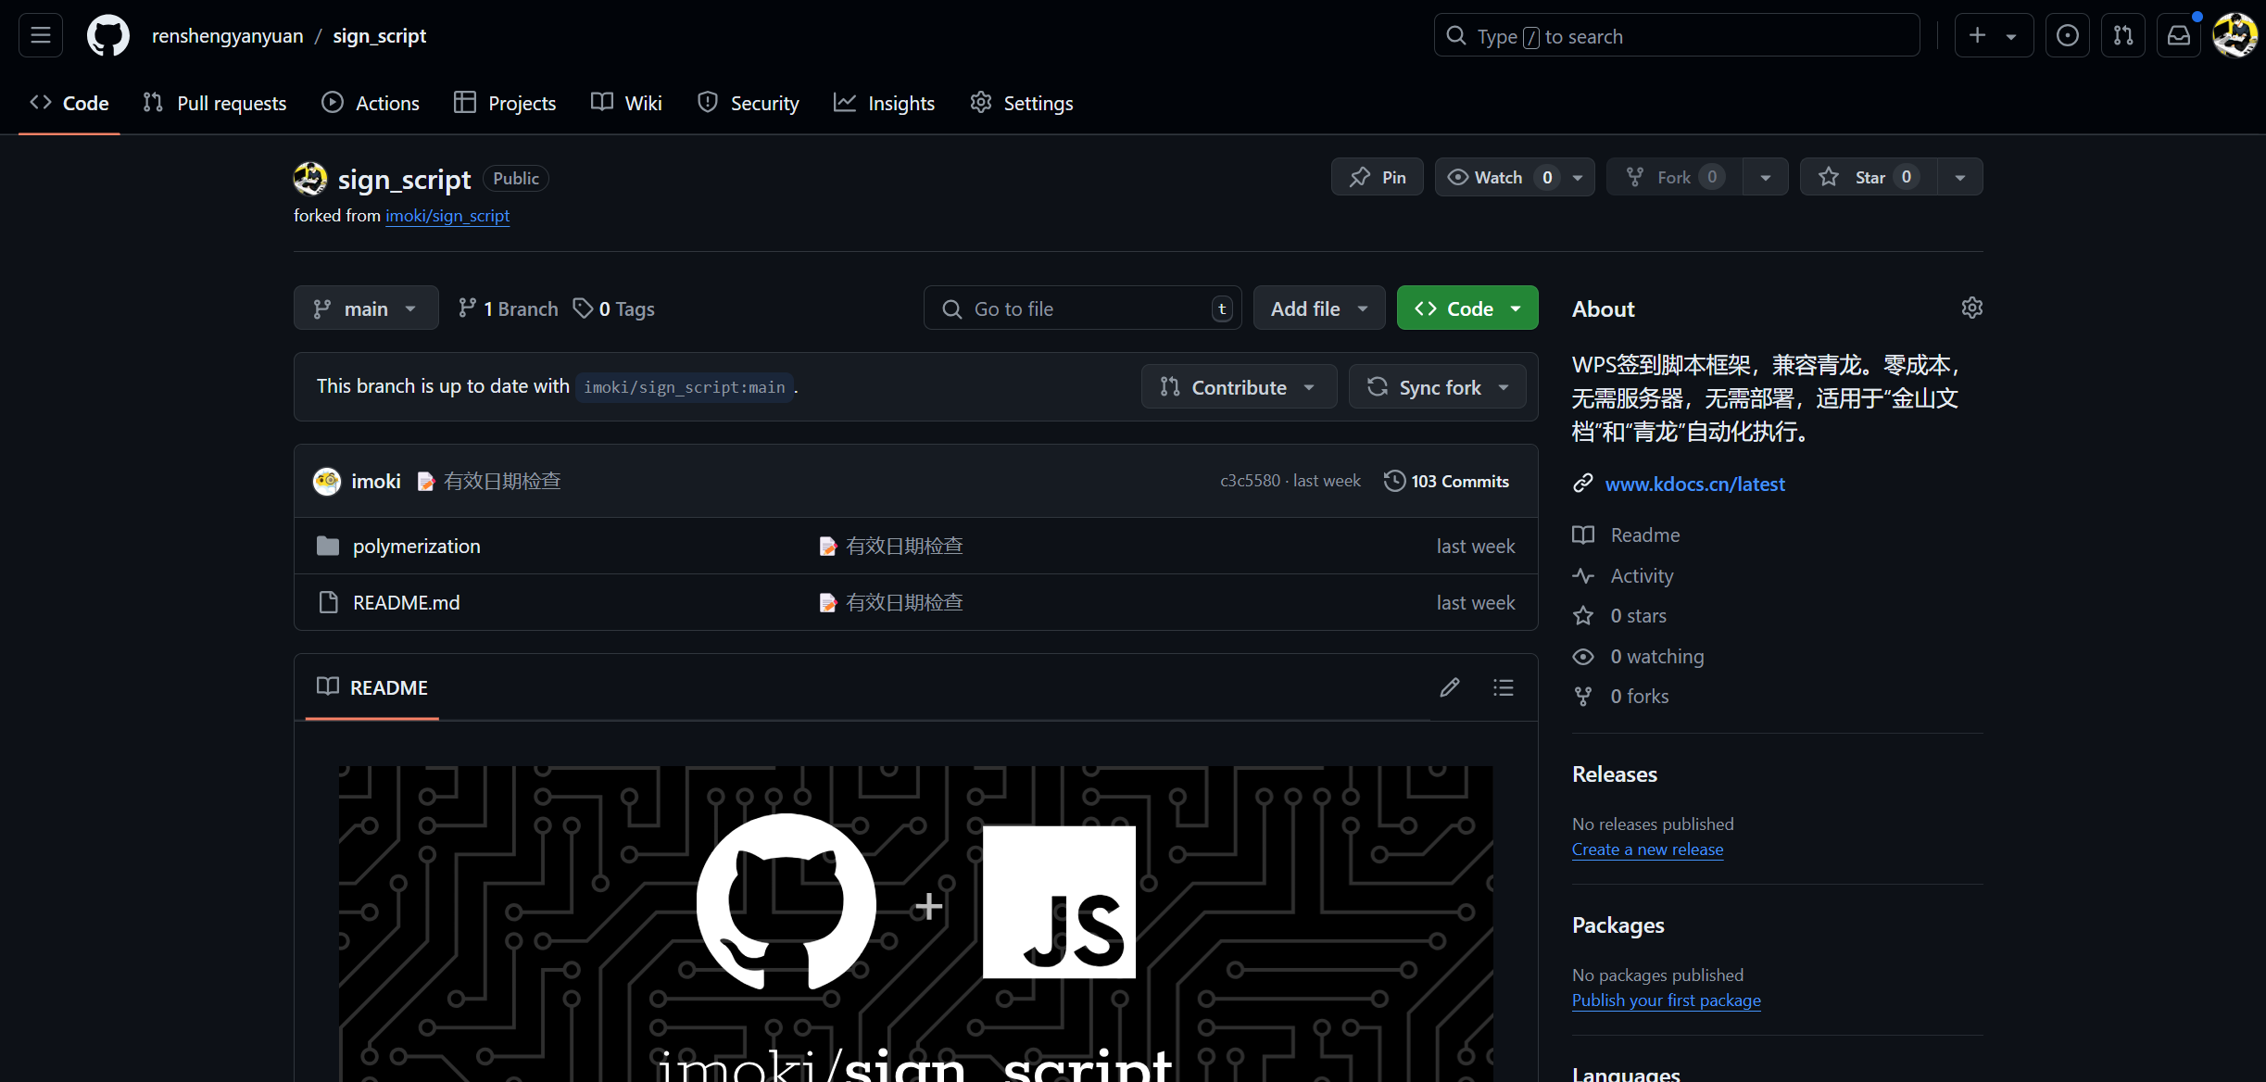Open the polymerization folder
Image resolution: width=2266 pixels, height=1082 pixels.
416,547
